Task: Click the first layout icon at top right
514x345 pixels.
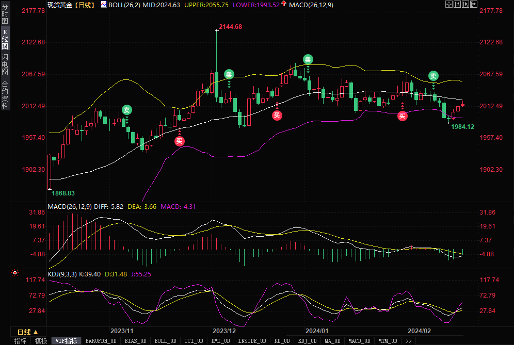Action: pos(448,4)
